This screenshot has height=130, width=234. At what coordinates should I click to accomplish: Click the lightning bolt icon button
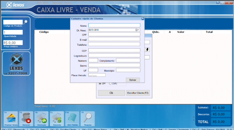[147, 50]
